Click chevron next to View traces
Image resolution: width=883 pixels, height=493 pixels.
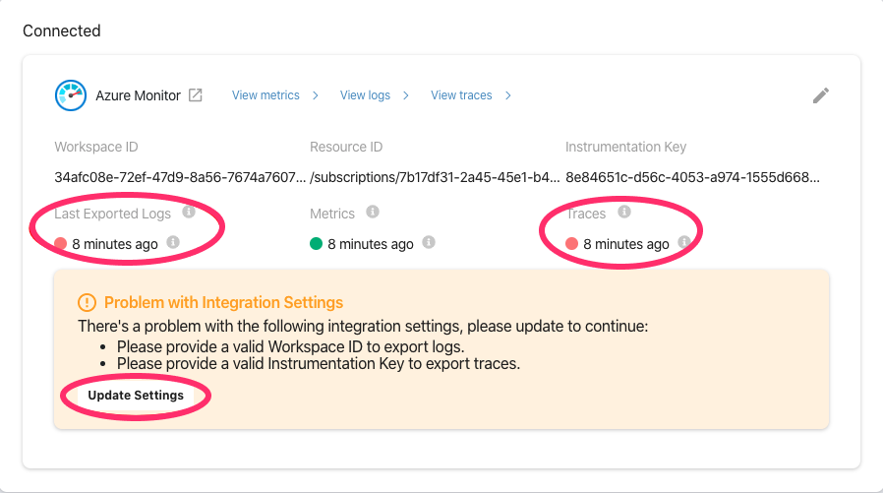(508, 95)
